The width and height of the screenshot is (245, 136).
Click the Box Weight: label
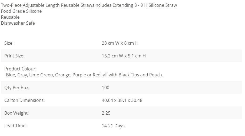(x=16, y=113)
